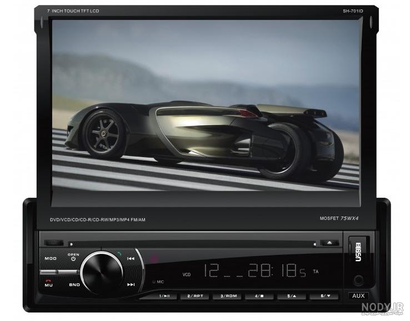Viewport: 410px width, 321px height.
Task: Tap the OPEN power icon
Action: [x=73, y=259]
